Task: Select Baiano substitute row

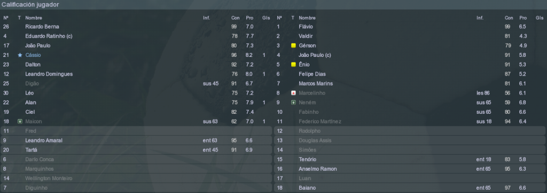Action: click(410, 188)
